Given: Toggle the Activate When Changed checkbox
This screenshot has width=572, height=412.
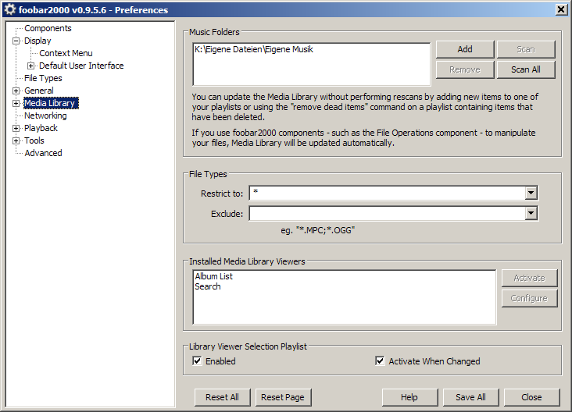Looking at the screenshot, I should point(380,361).
